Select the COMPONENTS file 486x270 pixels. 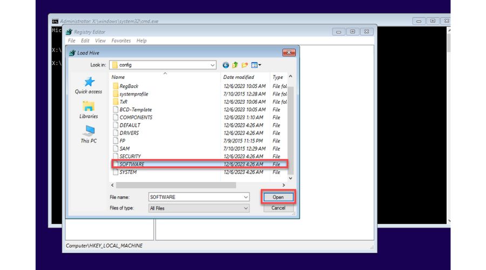point(133,117)
